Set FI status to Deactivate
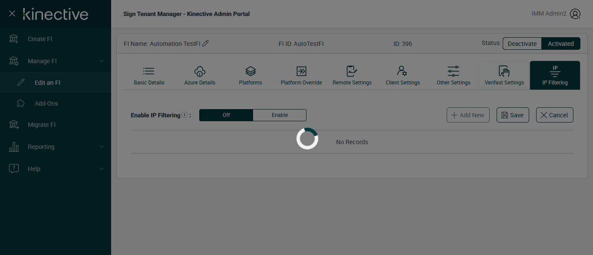 [522, 44]
